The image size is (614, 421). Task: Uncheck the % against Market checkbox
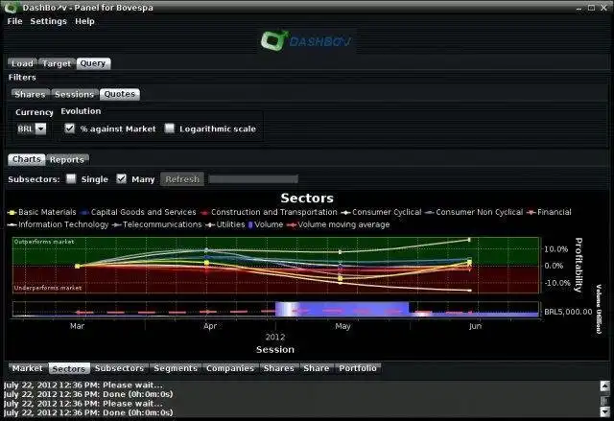click(69, 129)
